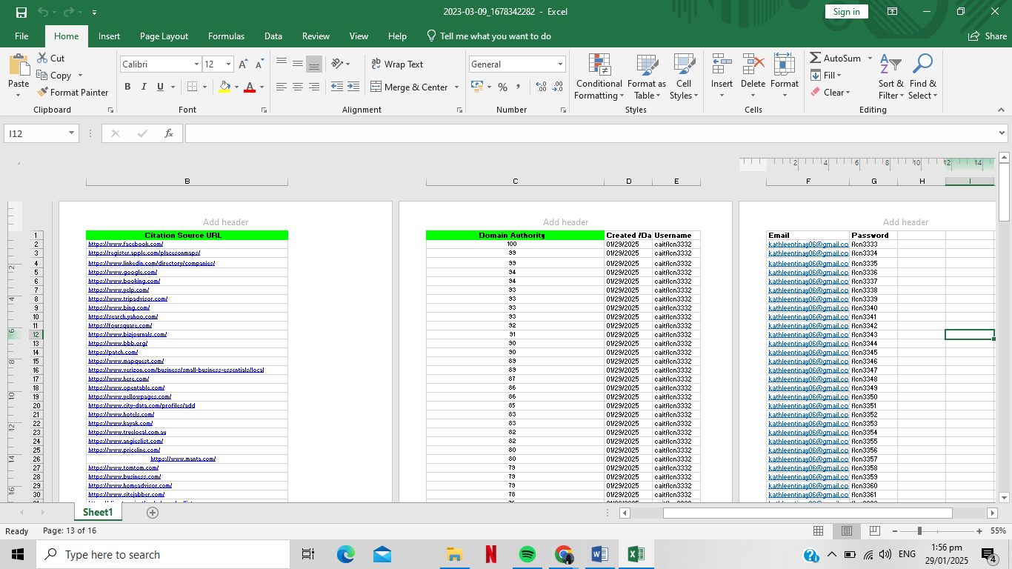
Task: Open Sort & Filter menu
Action: point(891,77)
